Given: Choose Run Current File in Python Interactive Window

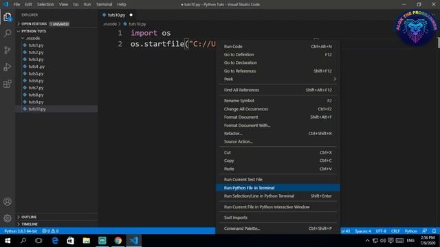Looking at the screenshot, I should [x=278, y=207].
